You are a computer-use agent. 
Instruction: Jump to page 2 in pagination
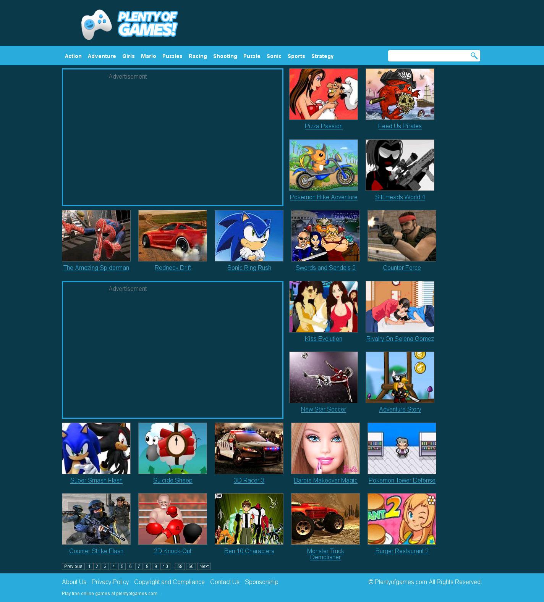pyautogui.click(x=97, y=566)
